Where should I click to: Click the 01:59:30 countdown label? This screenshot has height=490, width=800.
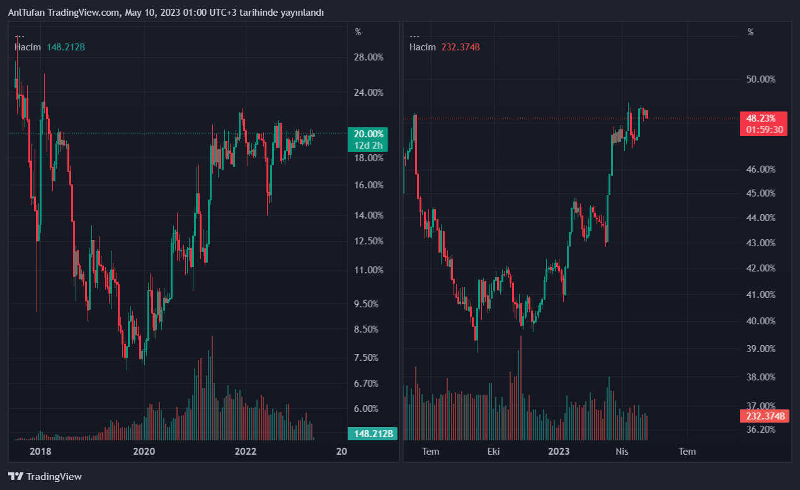(x=765, y=130)
